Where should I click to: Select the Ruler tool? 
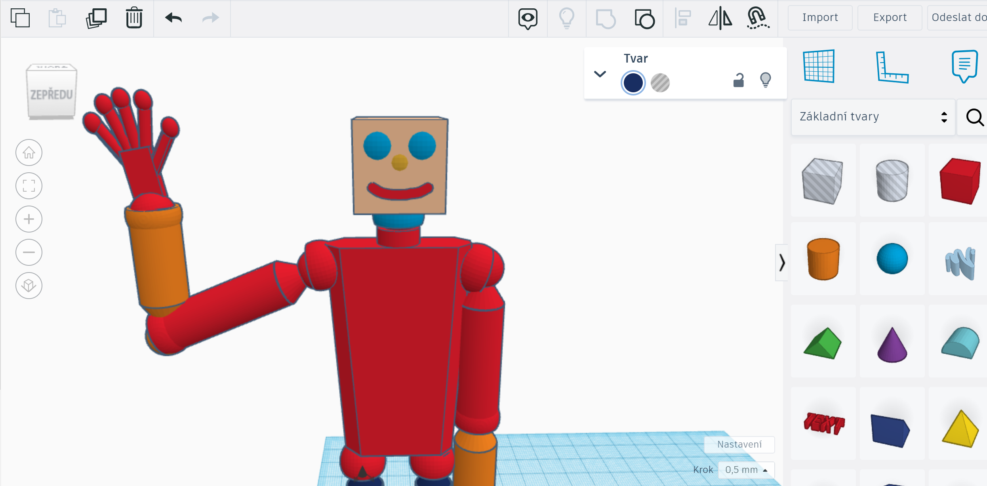coord(892,67)
